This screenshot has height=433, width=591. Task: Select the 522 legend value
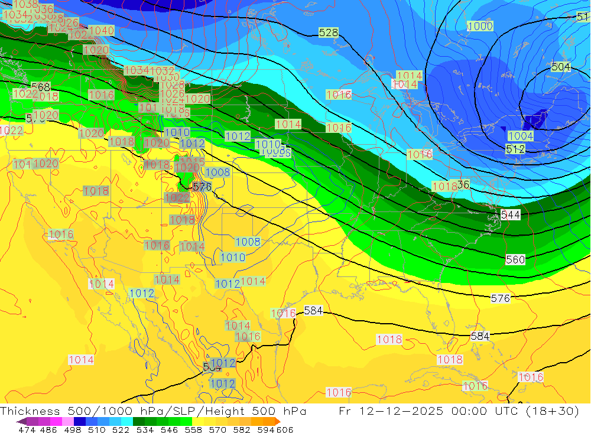[x=121, y=429]
